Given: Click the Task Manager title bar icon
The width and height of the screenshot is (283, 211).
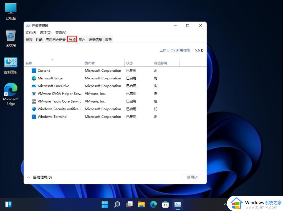Looking at the screenshot, I should coord(28,26).
